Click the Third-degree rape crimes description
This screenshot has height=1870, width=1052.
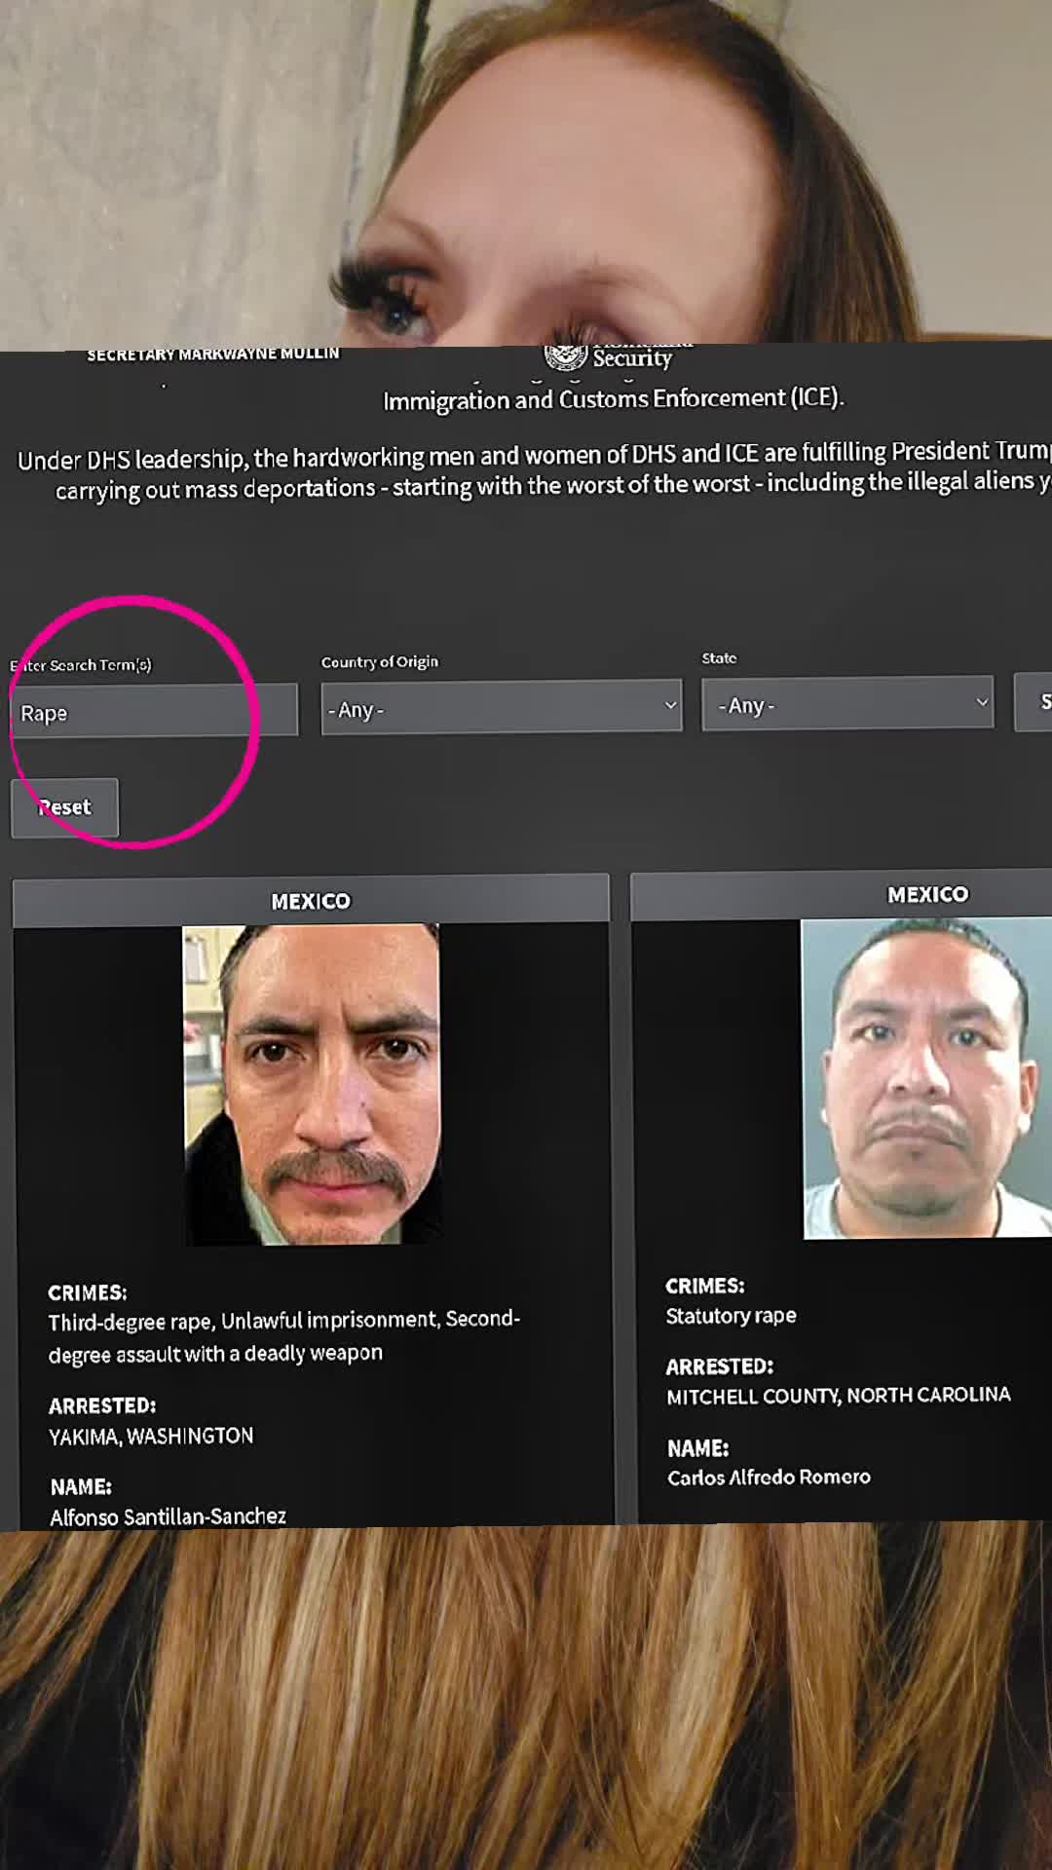[x=283, y=1336]
